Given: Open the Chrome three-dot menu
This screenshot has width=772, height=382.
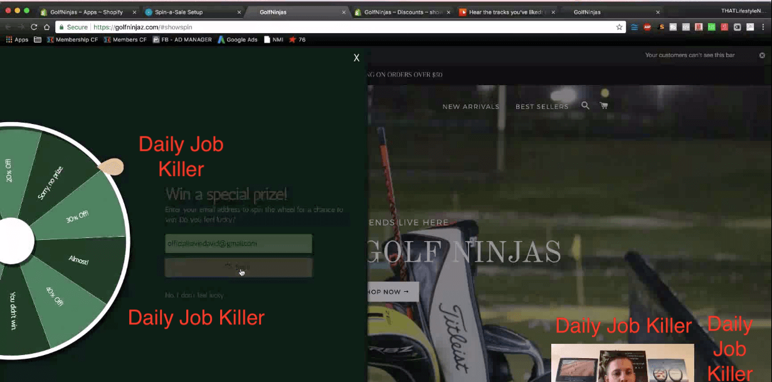Looking at the screenshot, I should coord(764,27).
